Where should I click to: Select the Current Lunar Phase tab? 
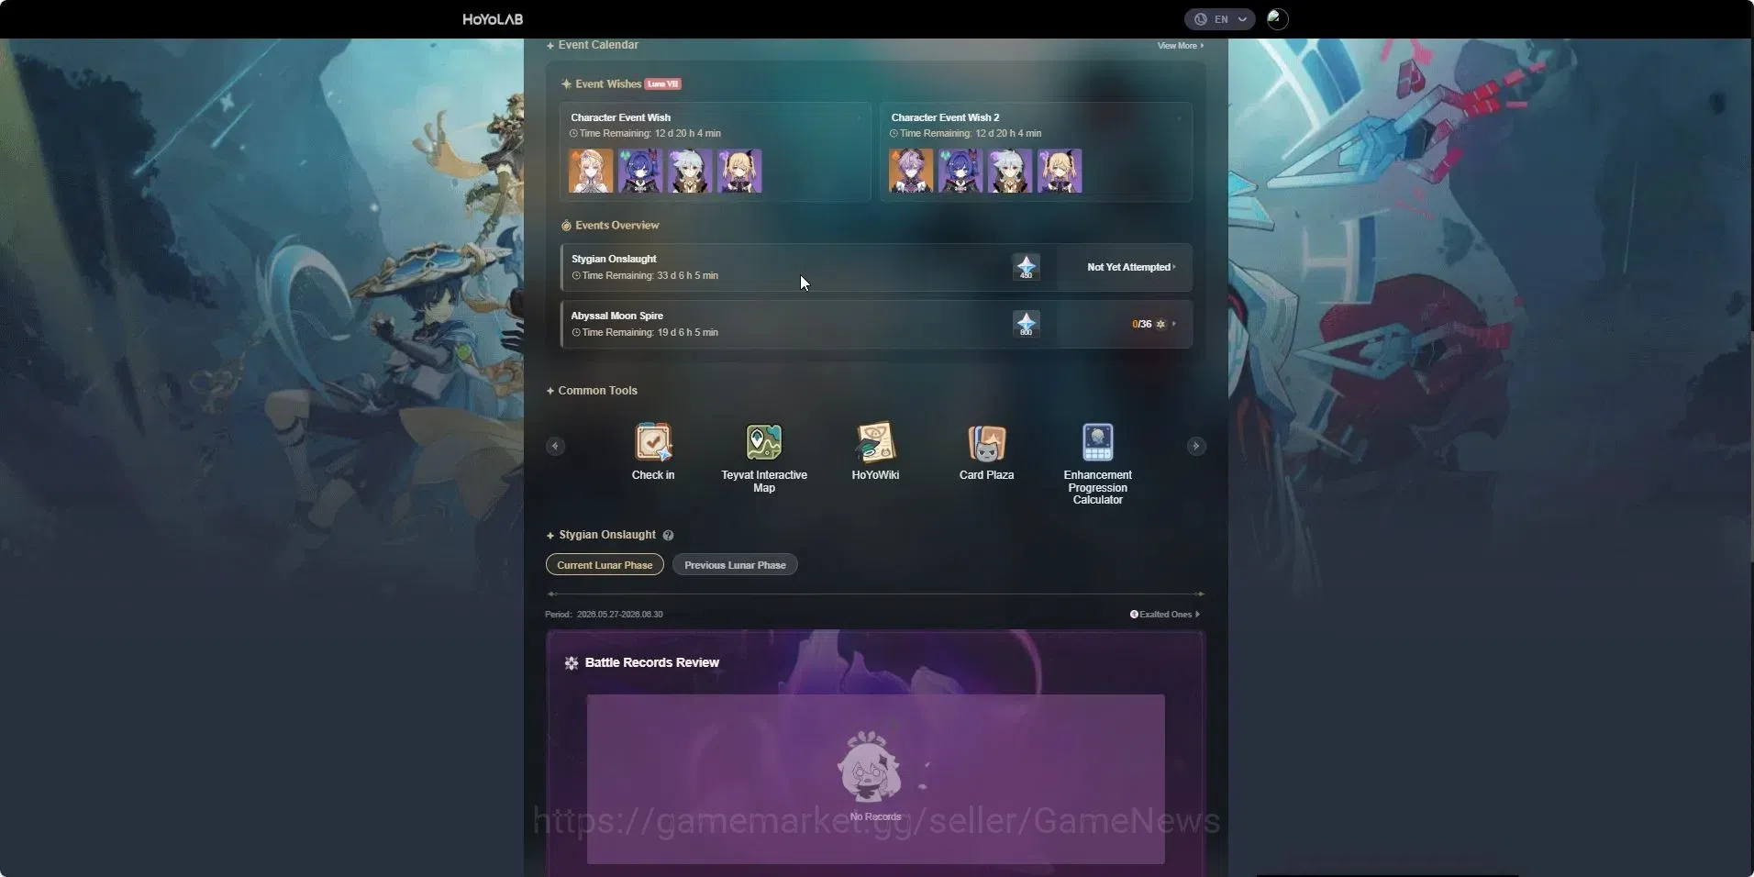click(x=605, y=565)
